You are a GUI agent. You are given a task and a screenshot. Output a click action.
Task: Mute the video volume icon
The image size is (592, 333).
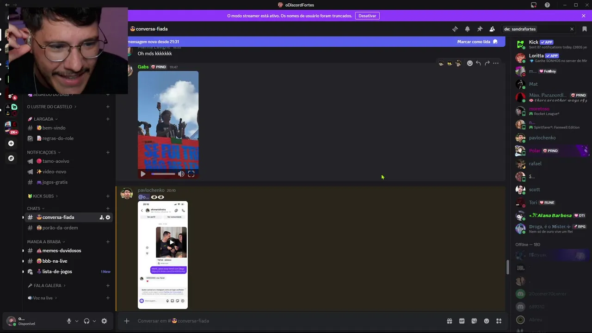[181, 174]
